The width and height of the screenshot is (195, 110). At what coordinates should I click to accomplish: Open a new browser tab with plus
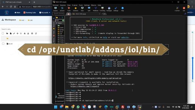click(x=34, y=2)
